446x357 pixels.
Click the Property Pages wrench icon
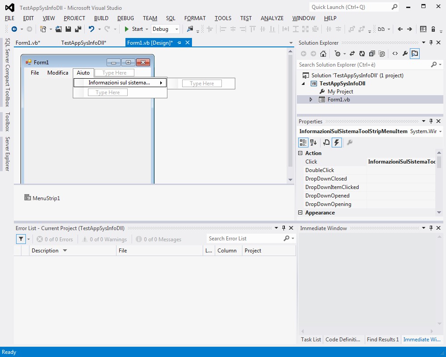(x=350, y=143)
